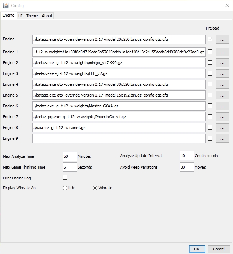Click the Max Analyze Time field
This screenshot has width=233, height=254.
point(70,156)
